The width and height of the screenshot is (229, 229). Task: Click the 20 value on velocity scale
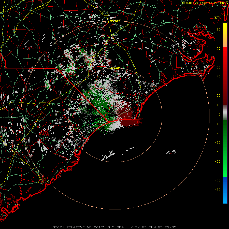219,95
